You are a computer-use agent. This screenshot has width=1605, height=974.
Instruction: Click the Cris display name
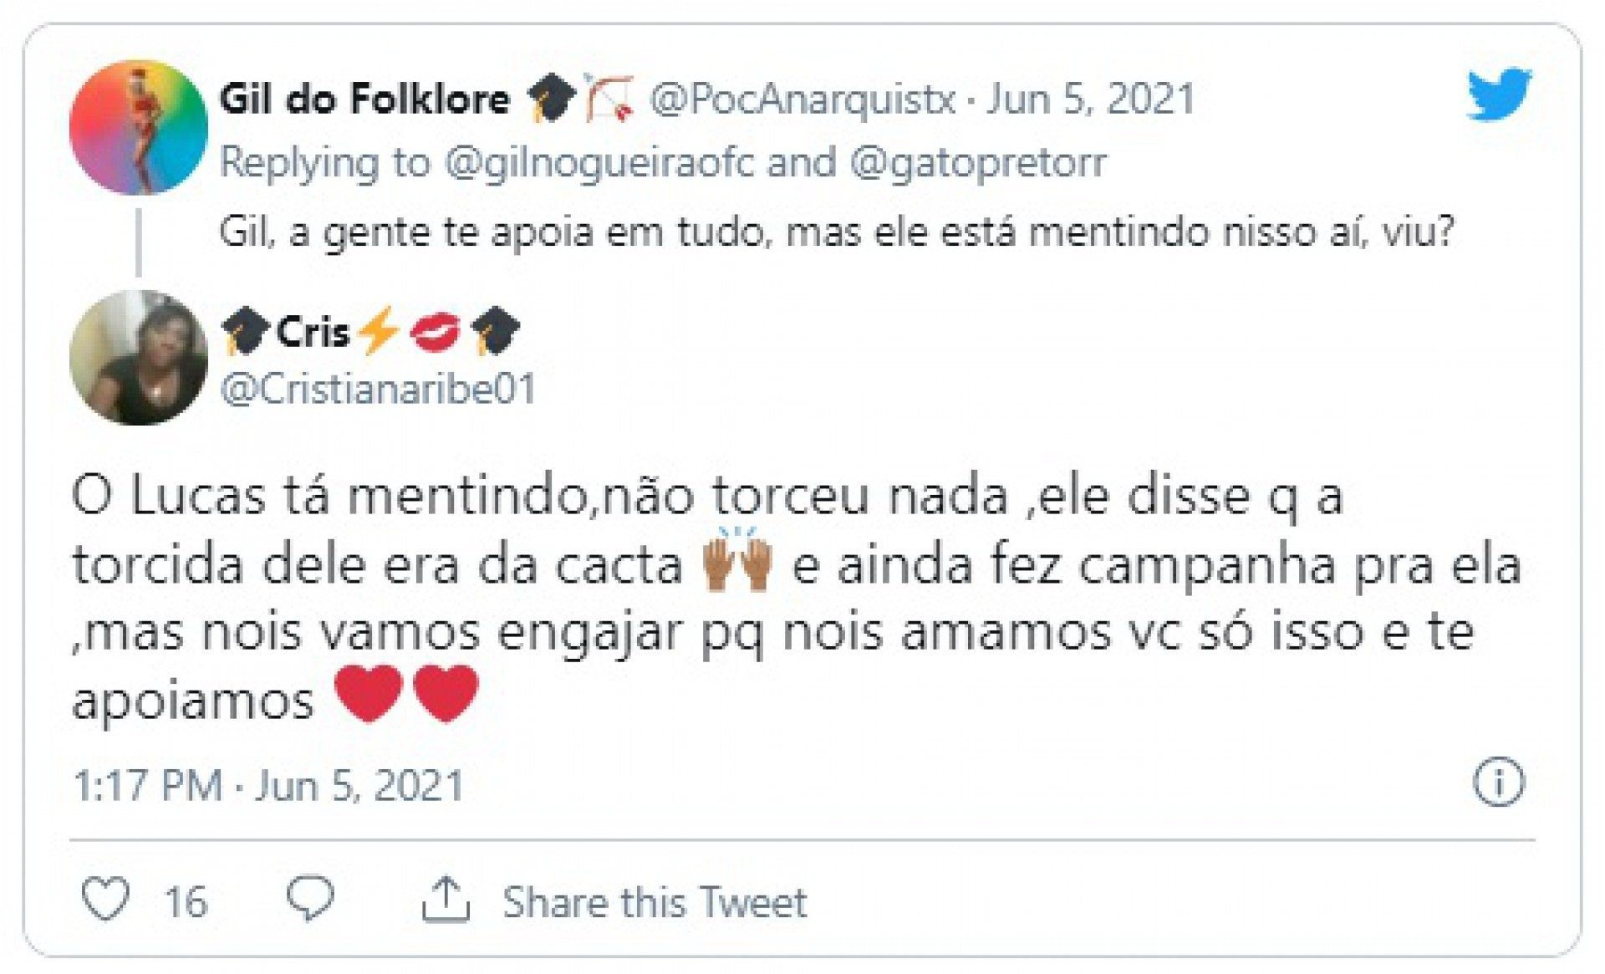pos(313,333)
